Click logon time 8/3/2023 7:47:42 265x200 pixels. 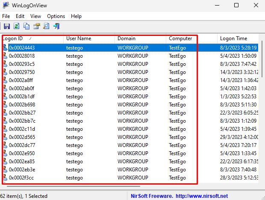(x=238, y=64)
